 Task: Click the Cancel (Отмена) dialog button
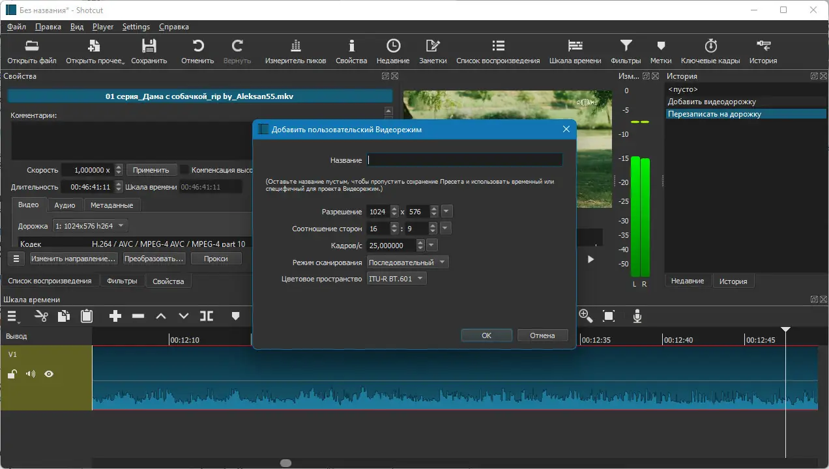(x=542, y=335)
